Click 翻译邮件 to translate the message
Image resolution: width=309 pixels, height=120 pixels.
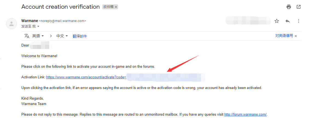click(x=80, y=36)
